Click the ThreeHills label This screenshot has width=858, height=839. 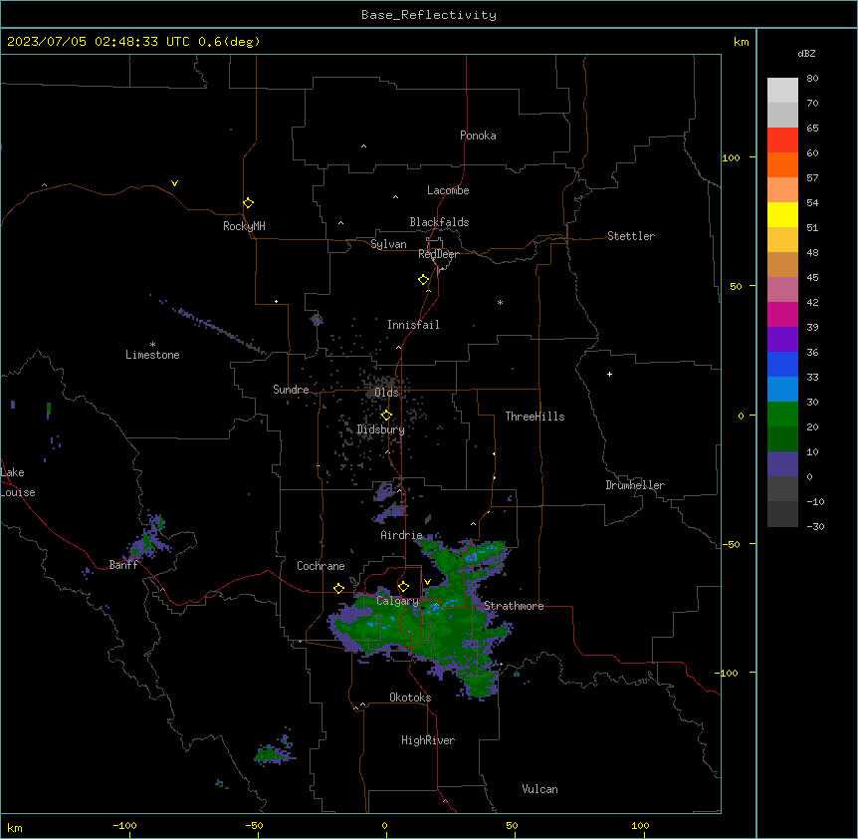click(535, 417)
